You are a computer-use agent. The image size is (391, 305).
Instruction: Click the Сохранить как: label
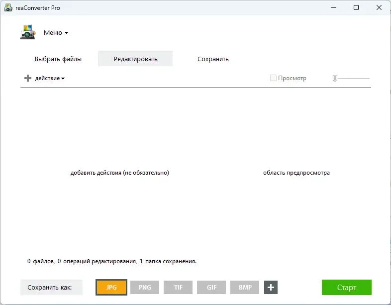click(x=51, y=287)
